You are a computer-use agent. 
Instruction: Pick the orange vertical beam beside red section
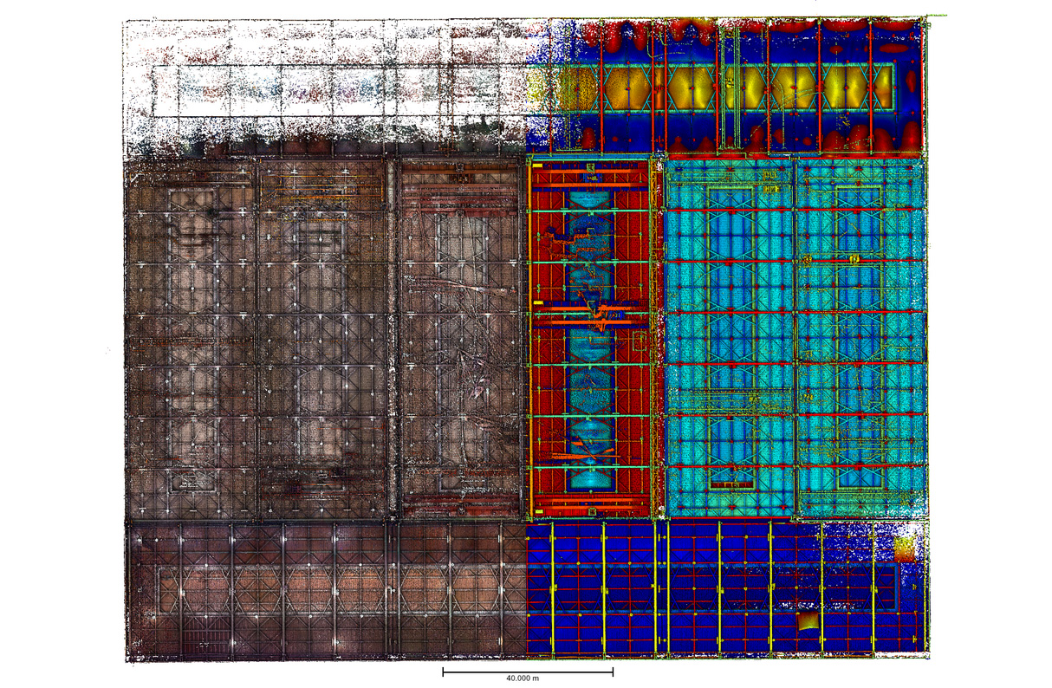(x=529, y=338)
